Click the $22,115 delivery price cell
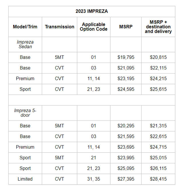 coord(158,68)
